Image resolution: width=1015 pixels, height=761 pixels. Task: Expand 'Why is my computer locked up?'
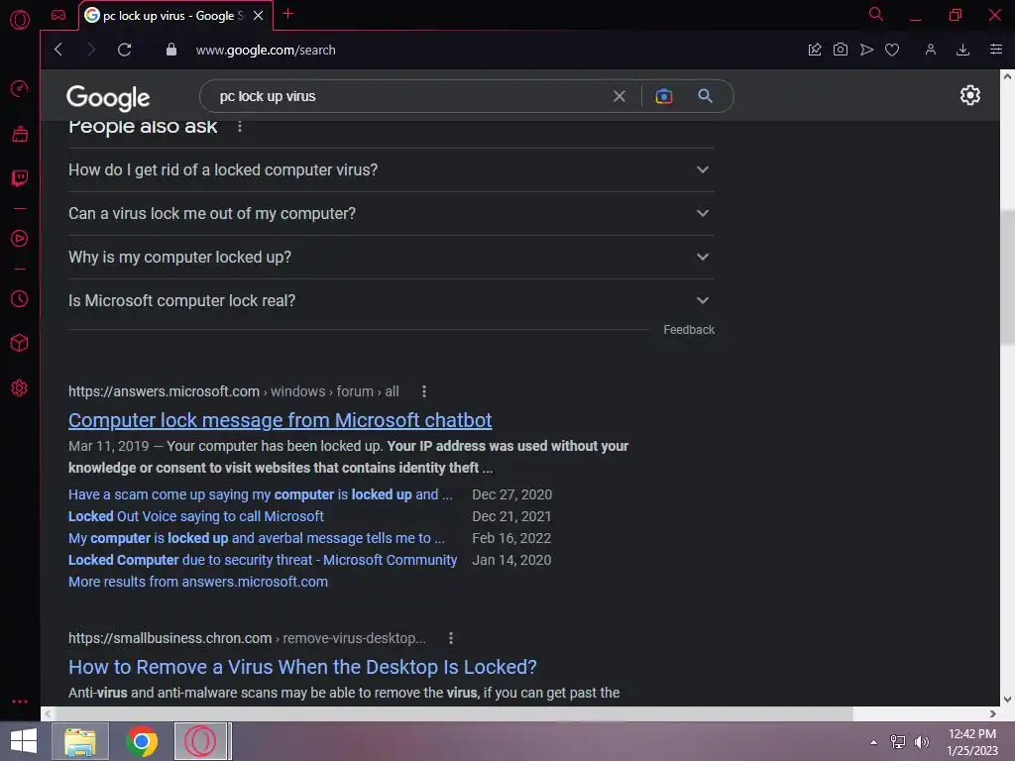click(x=391, y=257)
